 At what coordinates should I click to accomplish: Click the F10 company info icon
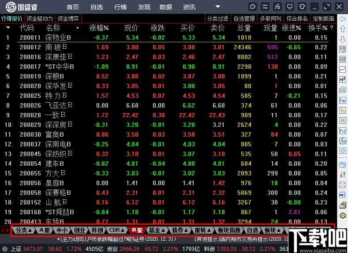(x=342, y=100)
